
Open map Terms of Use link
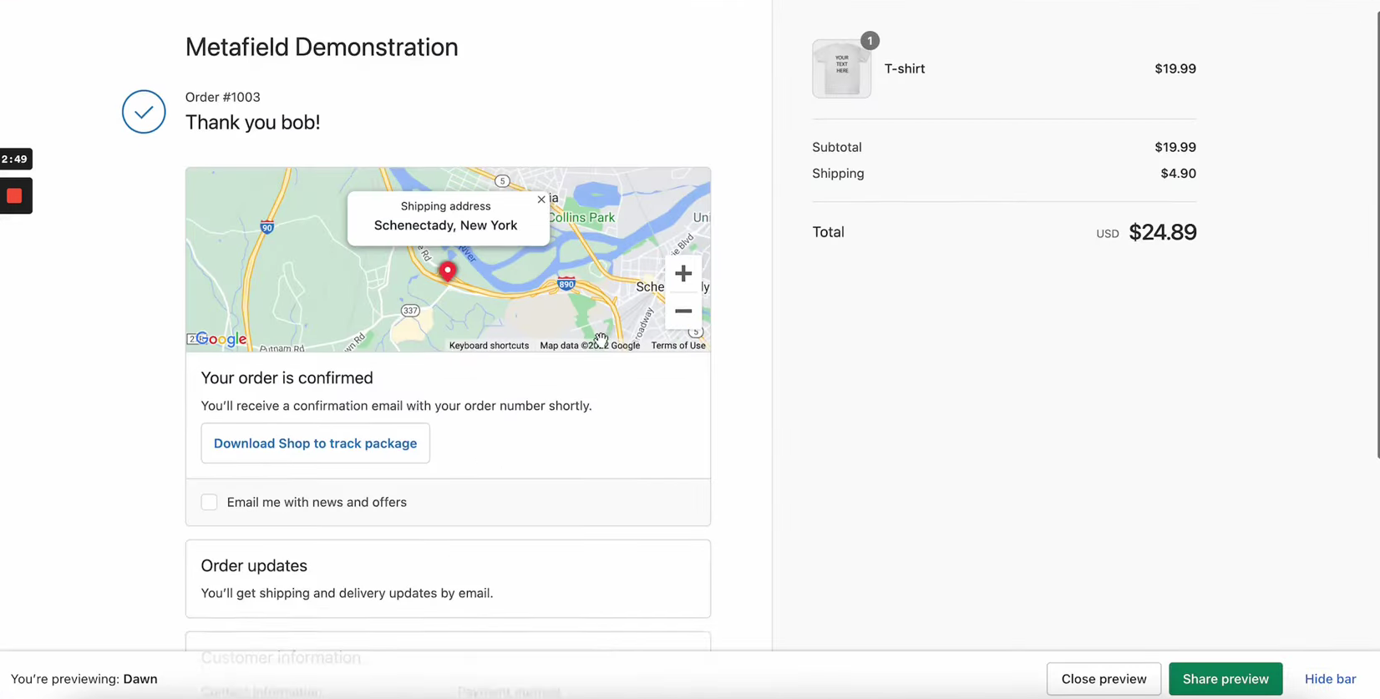click(x=678, y=346)
